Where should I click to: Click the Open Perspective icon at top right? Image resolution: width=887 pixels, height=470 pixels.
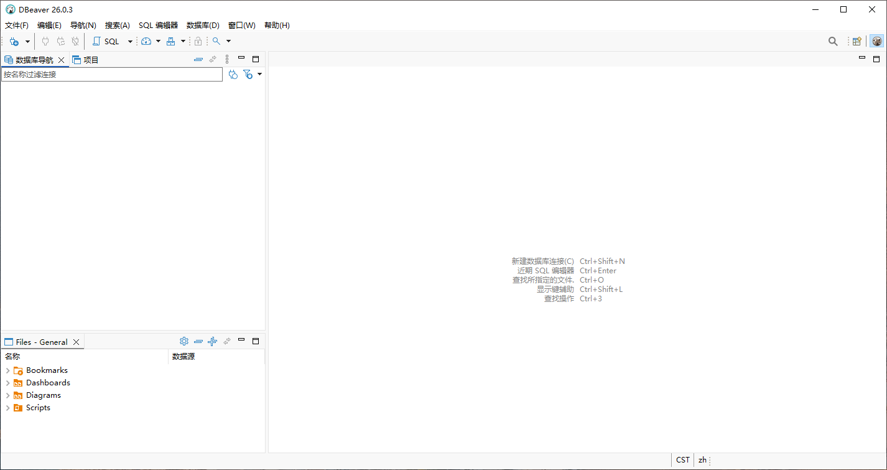(x=857, y=42)
